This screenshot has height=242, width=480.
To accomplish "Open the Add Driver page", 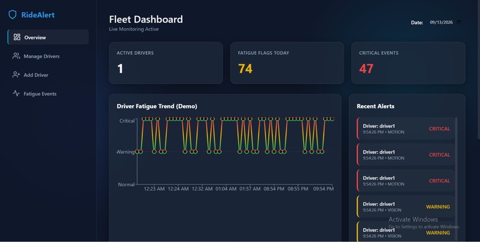I will click(x=48, y=75).
